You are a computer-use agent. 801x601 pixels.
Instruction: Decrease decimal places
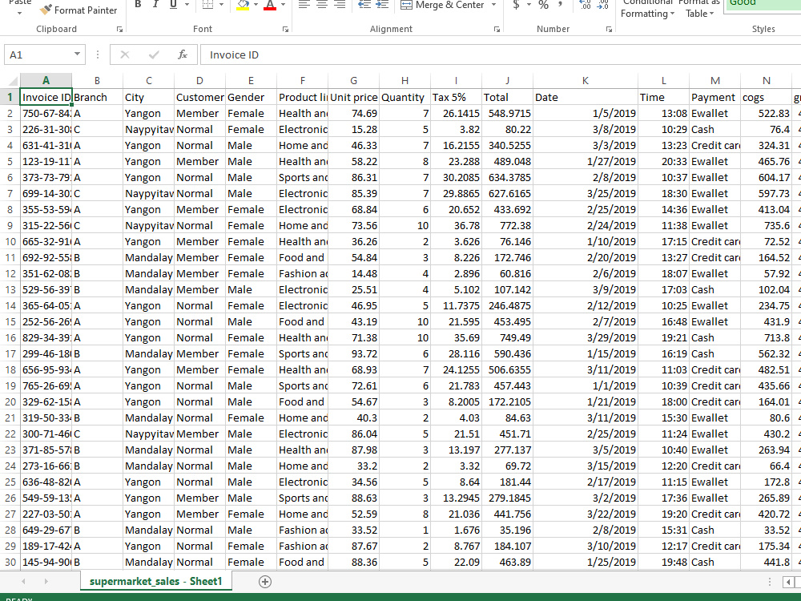[x=603, y=5]
